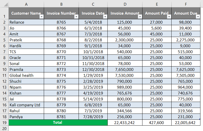
Task: Select column D header
Action: pyautogui.click(x=125, y=4)
